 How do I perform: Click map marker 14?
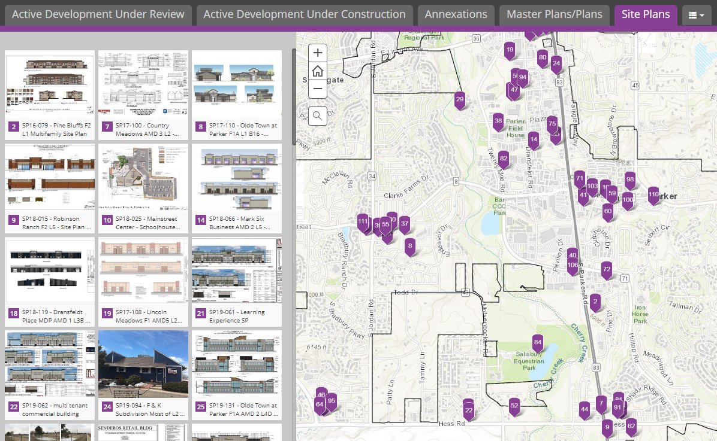pyautogui.click(x=534, y=141)
